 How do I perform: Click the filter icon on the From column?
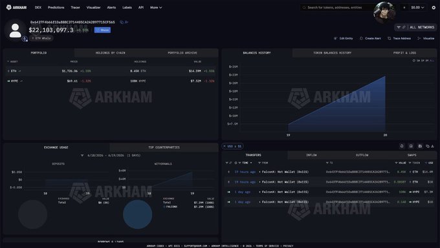click(259, 163)
